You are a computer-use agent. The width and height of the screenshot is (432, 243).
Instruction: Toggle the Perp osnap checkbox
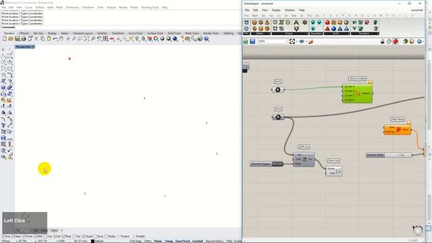(x=63, y=236)
